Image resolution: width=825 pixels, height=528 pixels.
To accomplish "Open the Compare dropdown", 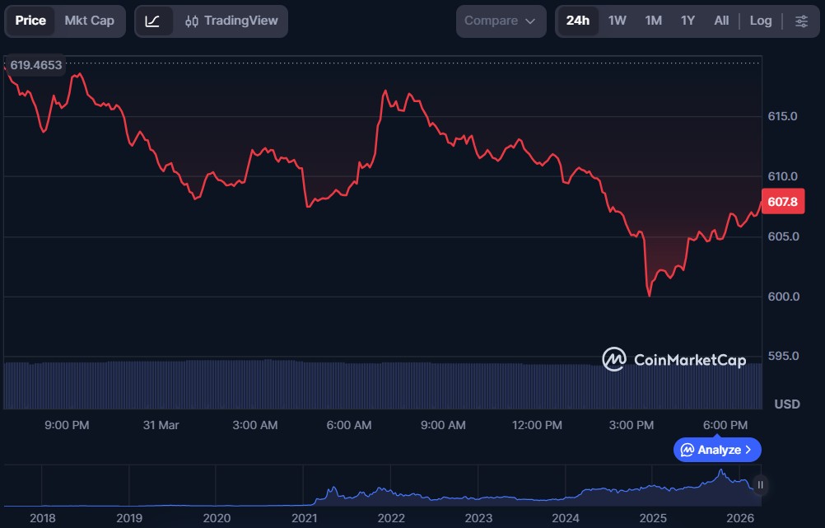I will [x=501, y=21].
